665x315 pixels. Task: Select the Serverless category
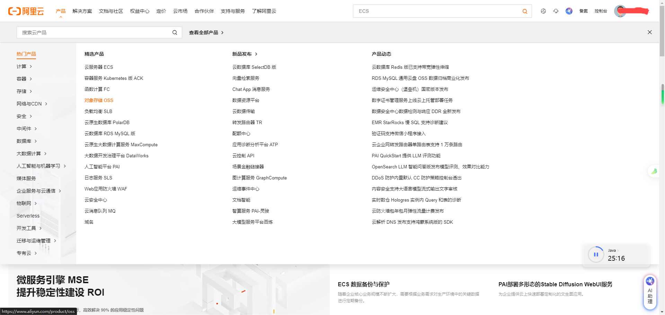[x=28, y=216]
